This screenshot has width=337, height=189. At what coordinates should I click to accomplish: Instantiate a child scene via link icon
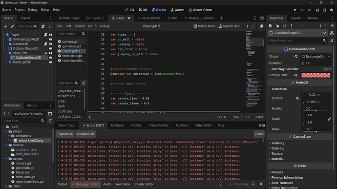tap(12, 26)
